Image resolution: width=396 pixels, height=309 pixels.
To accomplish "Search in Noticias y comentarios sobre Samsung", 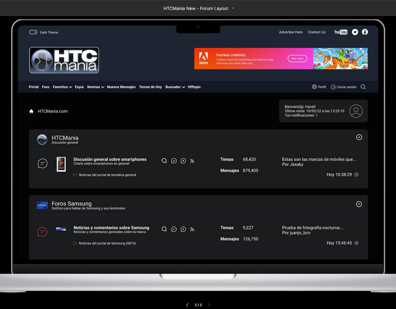I will tap(164, 229).
